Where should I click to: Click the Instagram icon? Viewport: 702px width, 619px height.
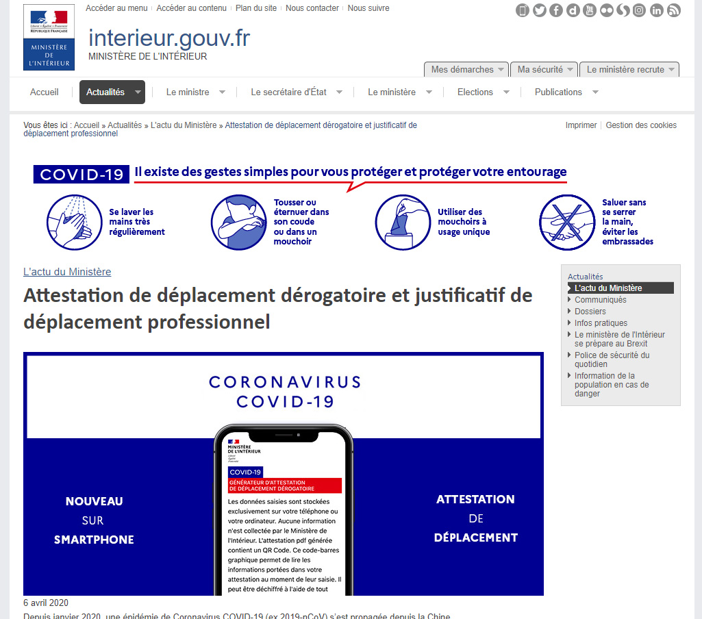pyautogui.click(x=640, y=10)
